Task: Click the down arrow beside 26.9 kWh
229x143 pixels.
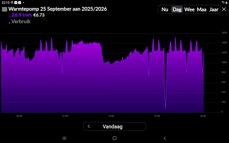Action: pos(10,16)
